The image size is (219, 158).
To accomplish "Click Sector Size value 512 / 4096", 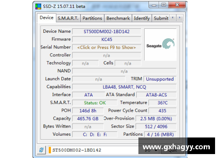I will (x=156, y=127).
